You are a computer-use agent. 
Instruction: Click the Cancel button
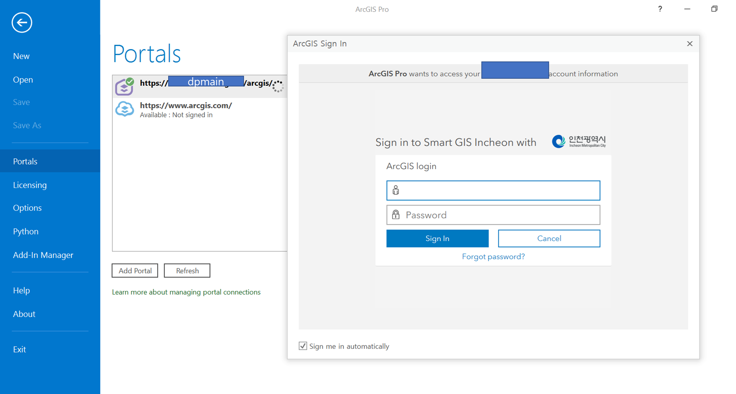(549, 238)
